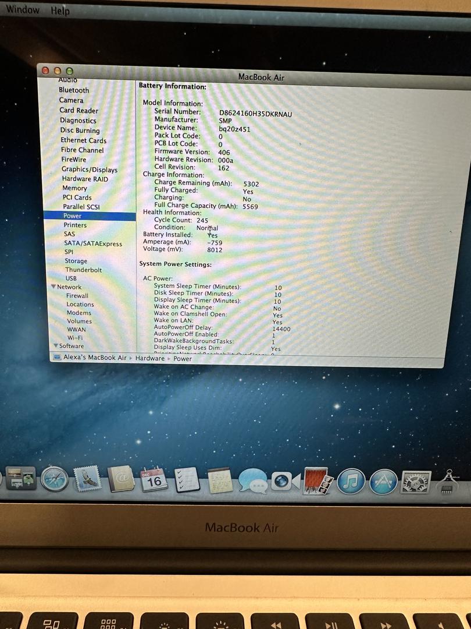This screenshot has height=629, width=471.
Task: Open the Window menu
Action: [x=23, y=9]
